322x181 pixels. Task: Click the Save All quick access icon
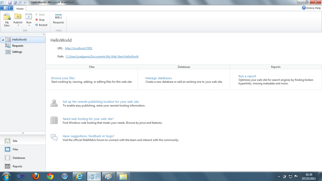[x=15, y=3]
